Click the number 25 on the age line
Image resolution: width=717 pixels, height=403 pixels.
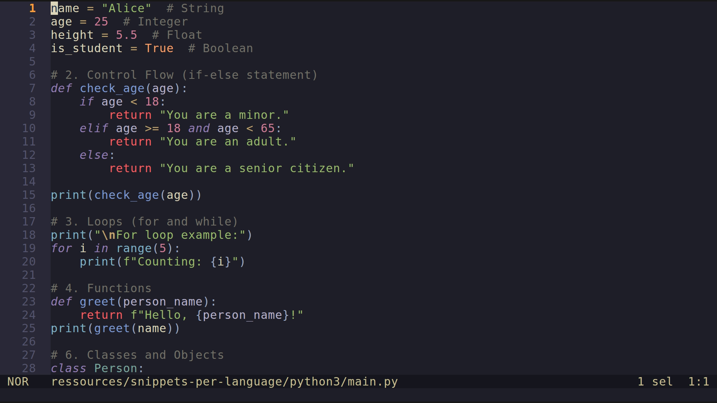pos(101,22)
